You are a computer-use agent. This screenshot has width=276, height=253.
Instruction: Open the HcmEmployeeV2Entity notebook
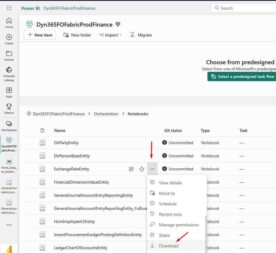[x=74, y=221]
